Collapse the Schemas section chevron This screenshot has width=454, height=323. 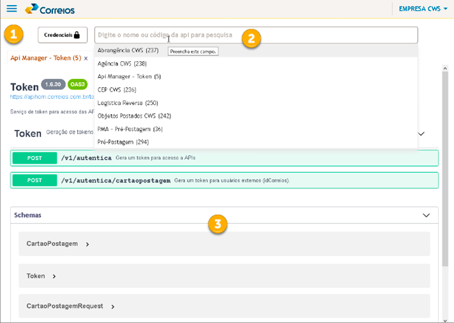coord(426,215)
